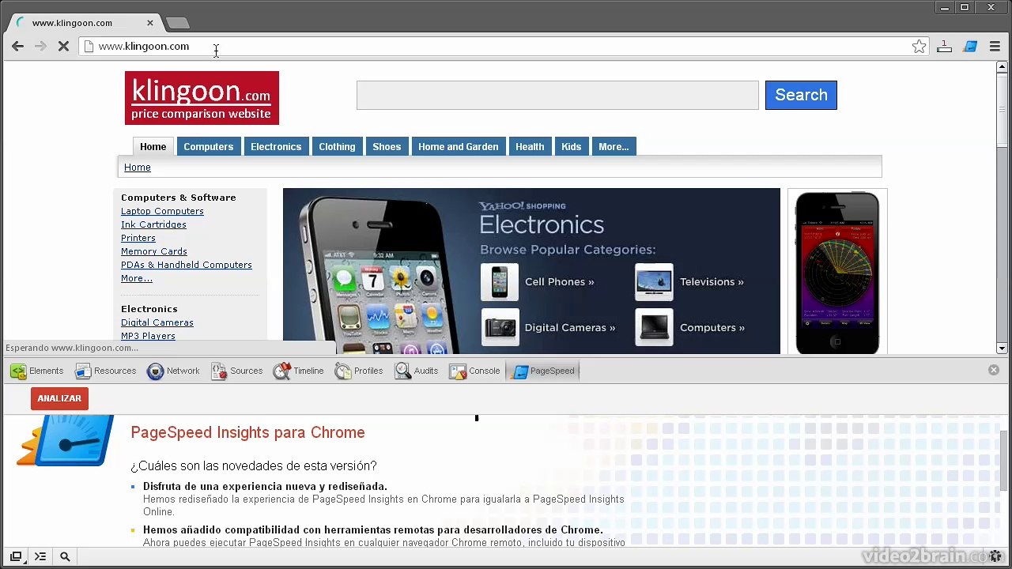Click Cell Phones banner category
The image size is (1012, 569).
(559, 281)
